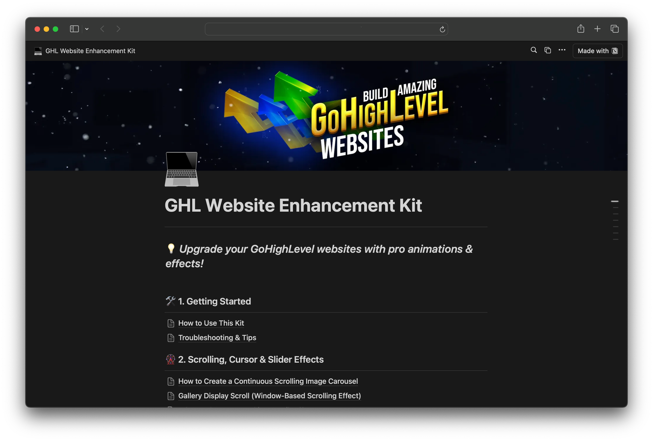Open a new tab with plus icon
Viewport: 653px width, 441px height.
(x=597, y=29)
